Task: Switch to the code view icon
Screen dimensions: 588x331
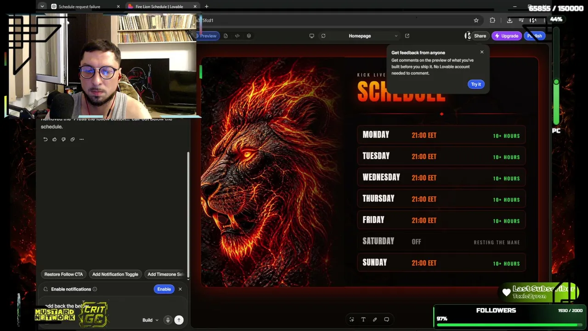Action: tap(237, 36)
